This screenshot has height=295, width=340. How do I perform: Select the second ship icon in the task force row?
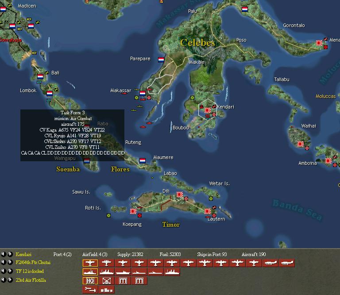(x=106, y=272)
